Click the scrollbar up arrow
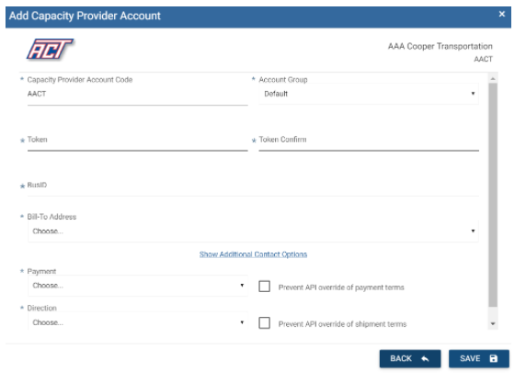The image size is (526, 383). tap(493, 78)
